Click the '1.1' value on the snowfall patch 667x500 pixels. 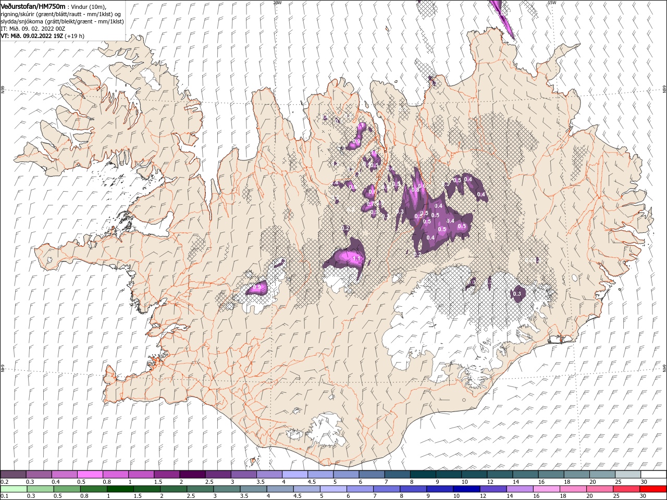tap(357, 258)
